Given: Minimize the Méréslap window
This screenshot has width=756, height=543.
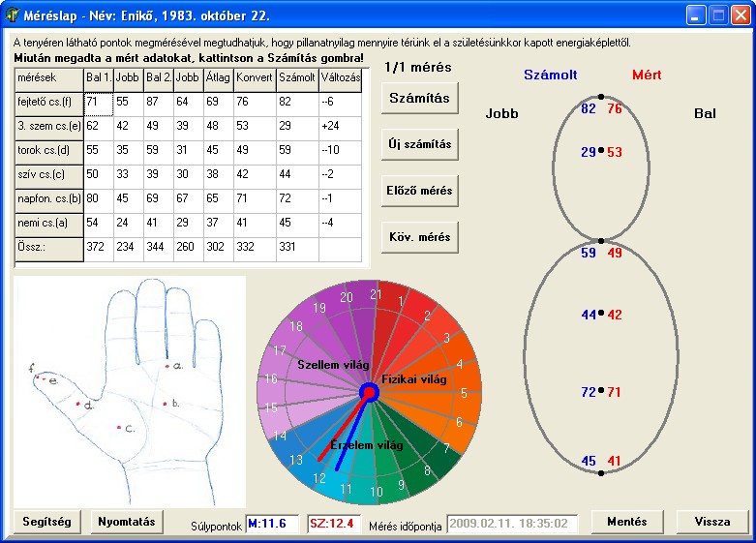Looking at the screenshot, I should pyautogui.click(x=695, y=15).
